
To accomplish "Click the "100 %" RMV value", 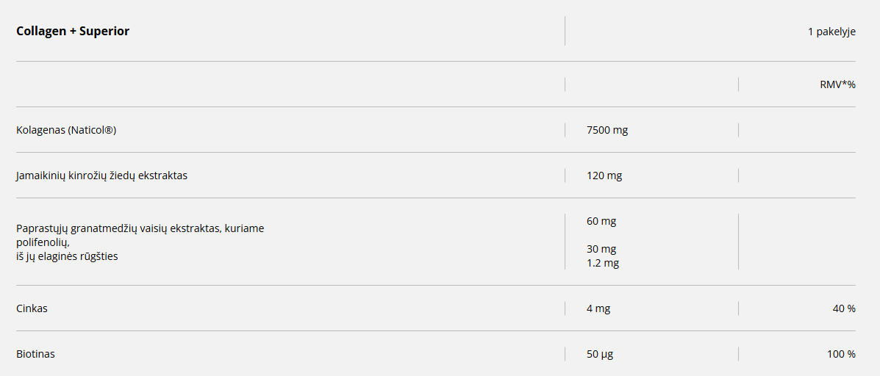I will click(x=841, y=354).
